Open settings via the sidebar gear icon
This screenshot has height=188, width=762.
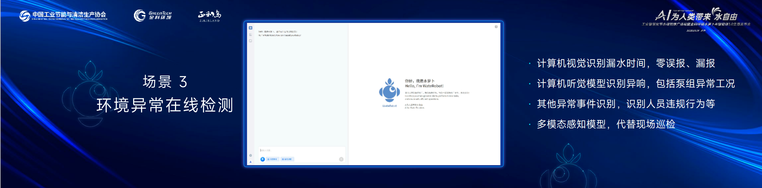(250, 156)
